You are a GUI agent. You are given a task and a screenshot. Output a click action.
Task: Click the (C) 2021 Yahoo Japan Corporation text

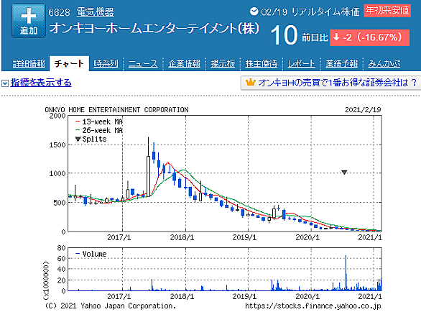pyautogui.click(x=111, y=306)
